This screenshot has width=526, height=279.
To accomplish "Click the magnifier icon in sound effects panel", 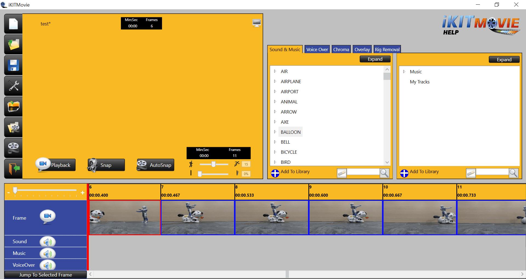I will tap(385, 173).
